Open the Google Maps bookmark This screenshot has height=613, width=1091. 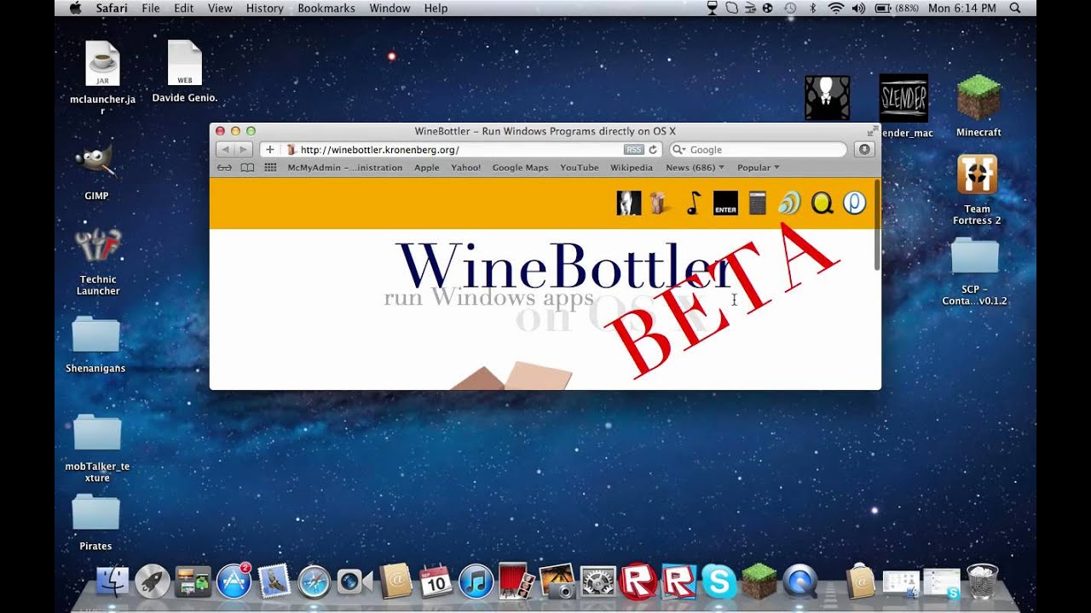[x=520, y=168]
